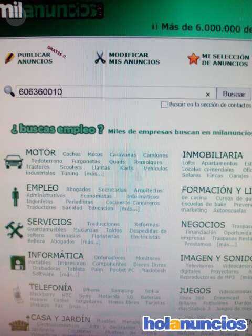Open the Monitores link under Informática

coord(148,258)
